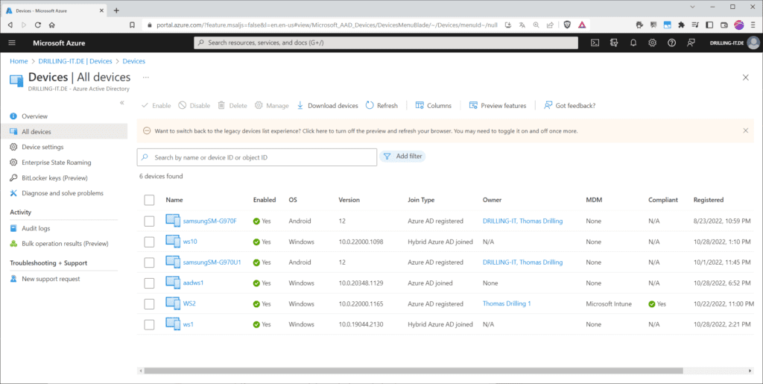Select checkbox for samsungSM-G970U1 row
Viewport: 763px width, 384px height.
click(149, 262)
